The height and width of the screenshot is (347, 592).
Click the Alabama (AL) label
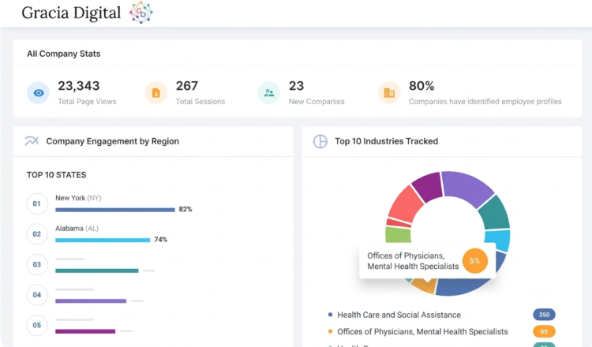click(x=77, y=229)
